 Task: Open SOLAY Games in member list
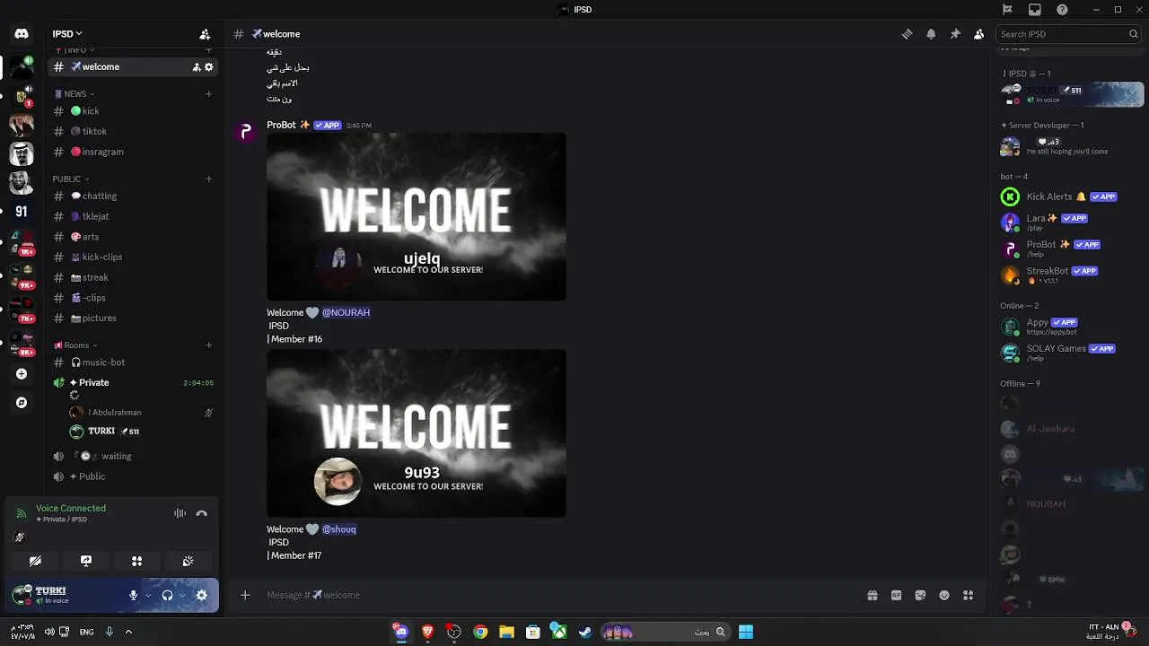pyautogui.click(x=1072, y=353)
